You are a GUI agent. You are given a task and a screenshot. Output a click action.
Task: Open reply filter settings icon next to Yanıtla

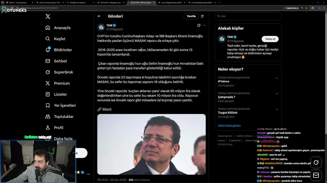(202, 16)
